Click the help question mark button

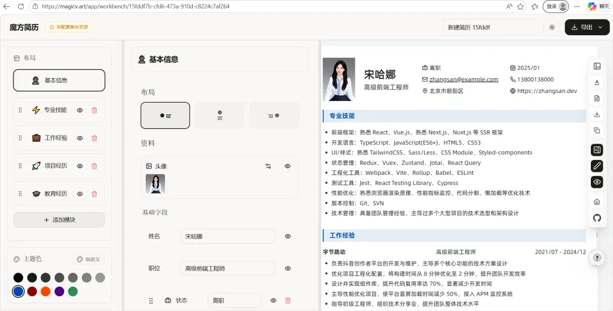(597, 258)
